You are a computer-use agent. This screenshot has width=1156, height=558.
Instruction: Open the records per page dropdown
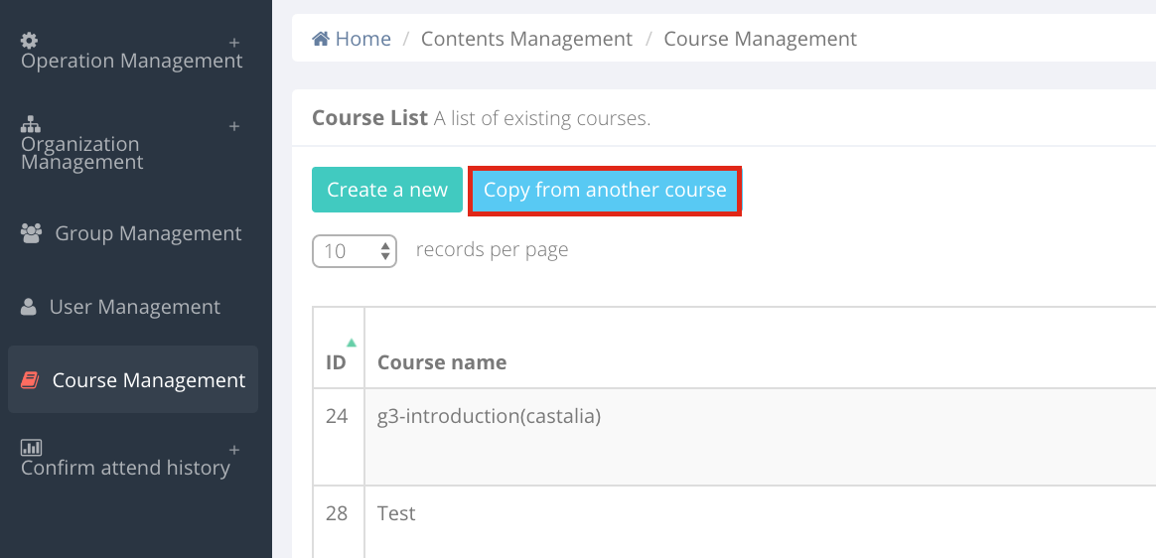(355, 251)
